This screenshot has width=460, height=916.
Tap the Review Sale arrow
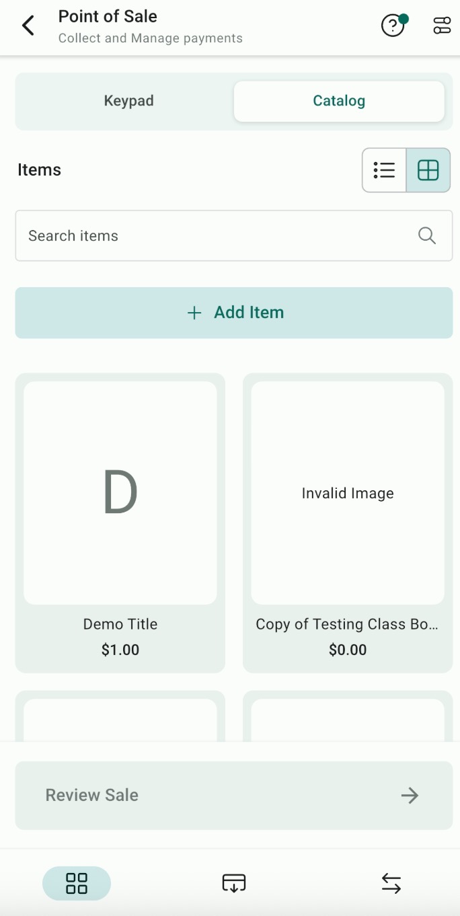[410, 796]
